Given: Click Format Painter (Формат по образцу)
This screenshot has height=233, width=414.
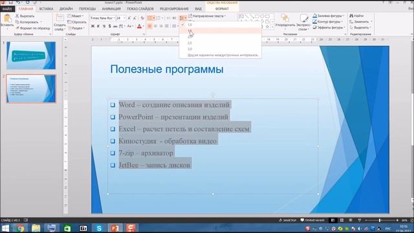Looking at the screenshot, I should 33,28.
